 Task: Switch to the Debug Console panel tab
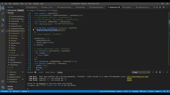[50, 72]
